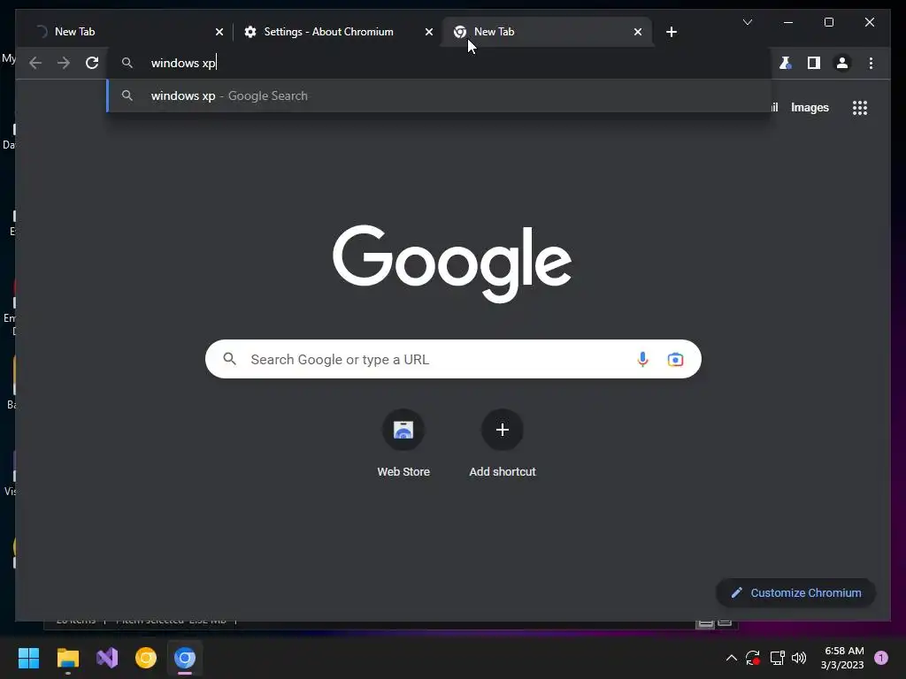
Task: Go back with the back arrow
Action: 35,63
